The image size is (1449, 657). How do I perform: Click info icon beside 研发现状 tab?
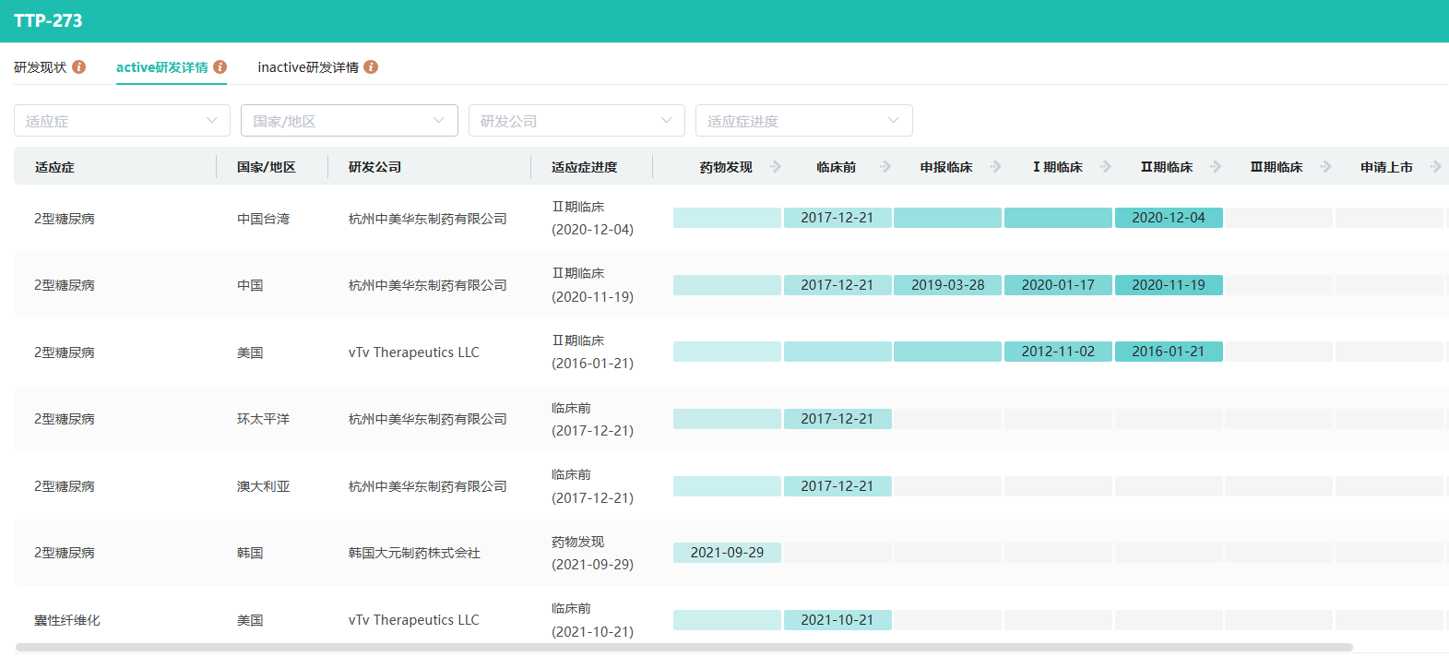click(79, 67)
